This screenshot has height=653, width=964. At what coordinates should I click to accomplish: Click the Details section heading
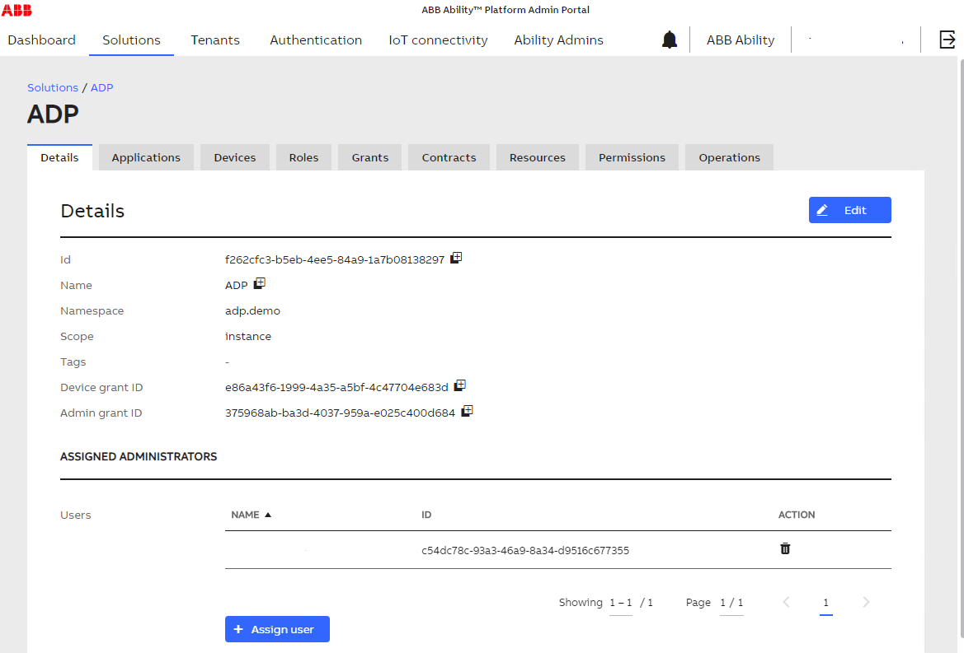(x=92, y=211)
